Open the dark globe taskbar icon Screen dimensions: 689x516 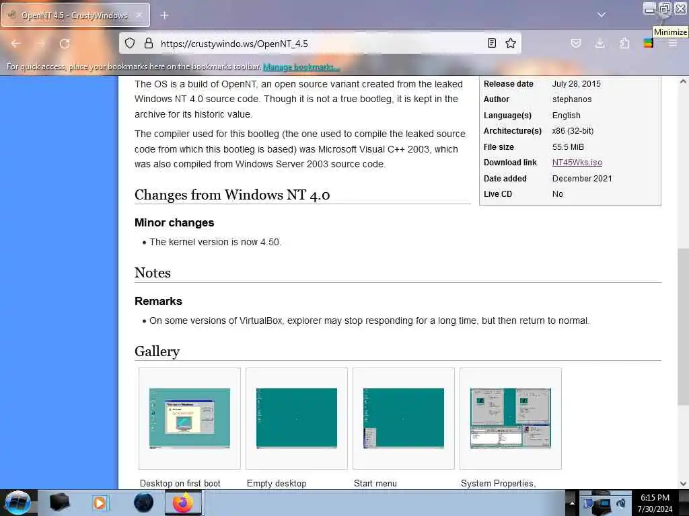tap(144, 503)
